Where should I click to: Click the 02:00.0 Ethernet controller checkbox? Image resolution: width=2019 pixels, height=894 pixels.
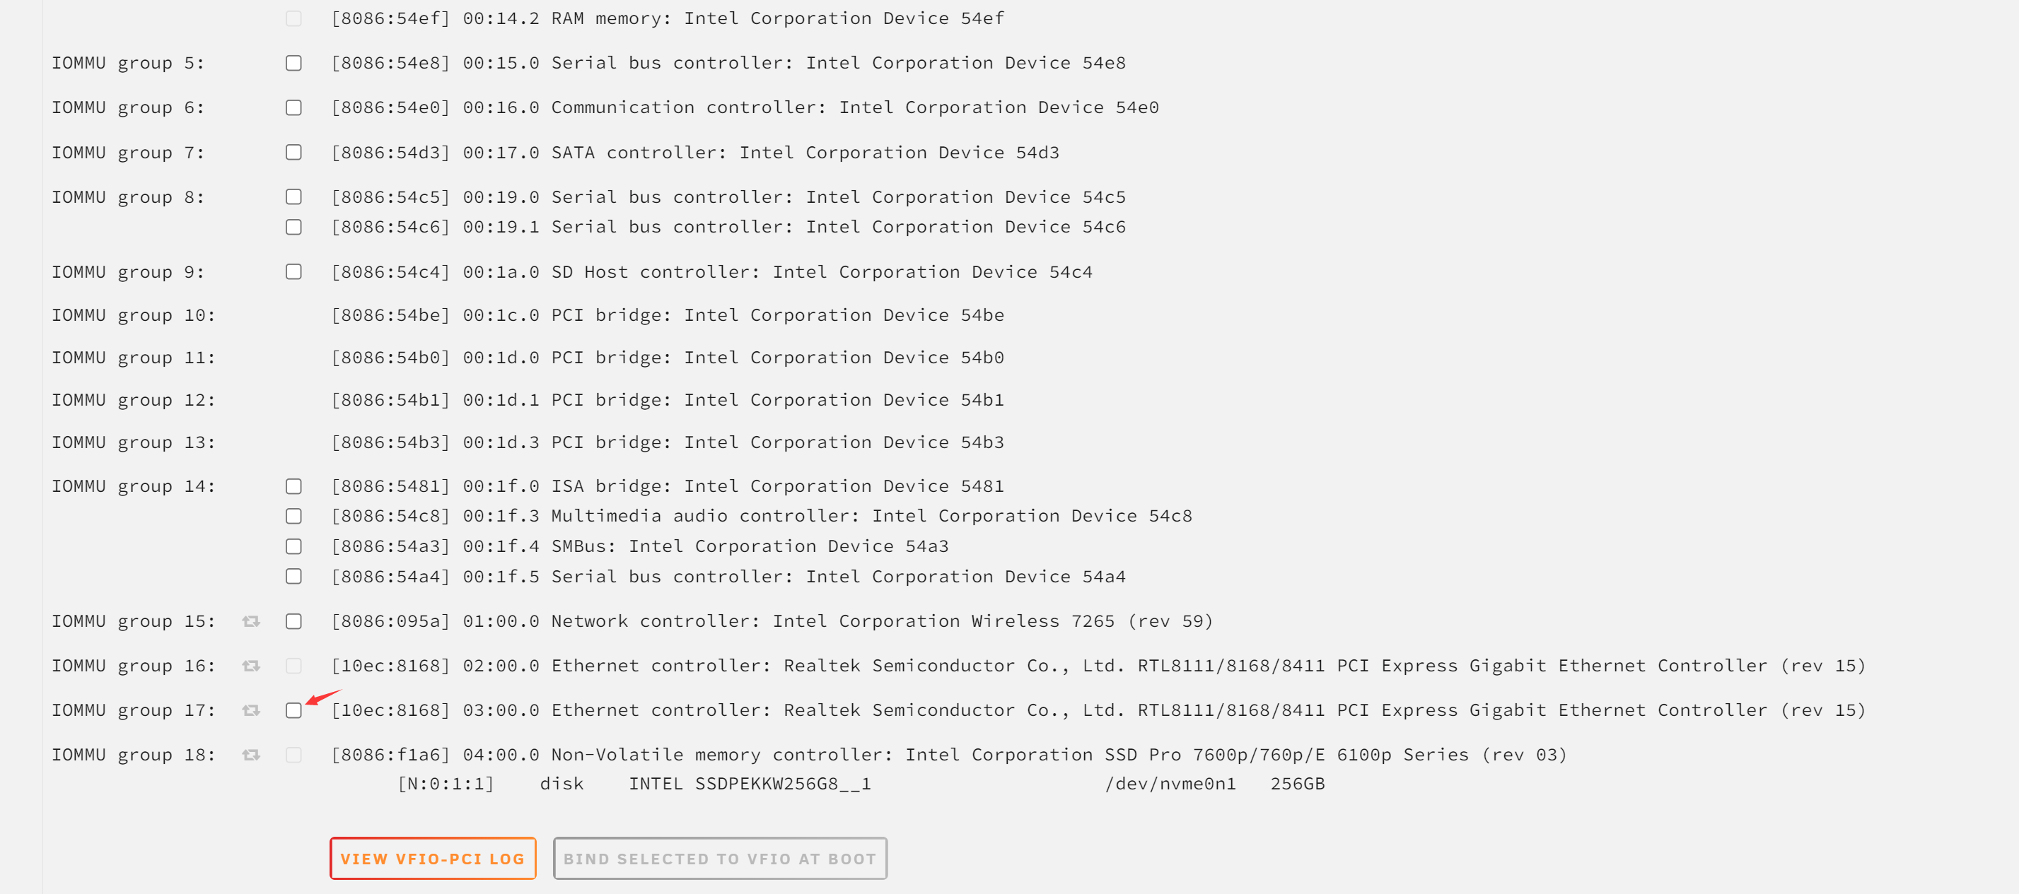pos(294,666)
